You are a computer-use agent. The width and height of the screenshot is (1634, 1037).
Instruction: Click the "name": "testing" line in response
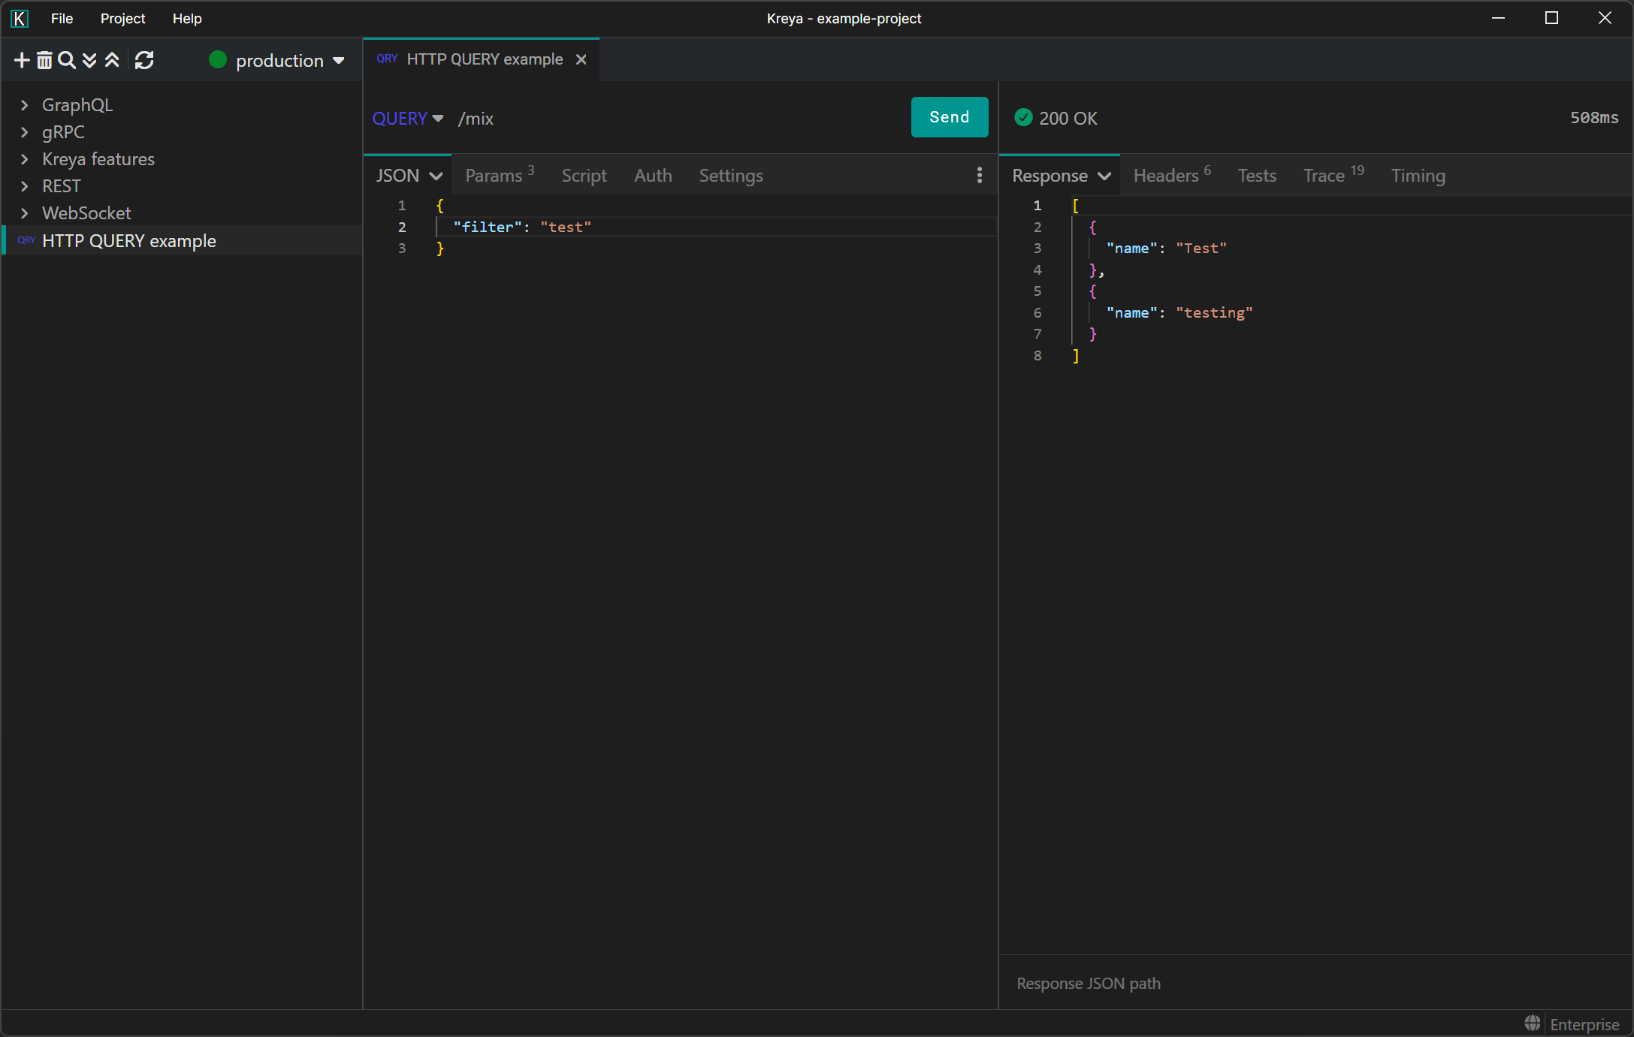tap(1179, 312)
